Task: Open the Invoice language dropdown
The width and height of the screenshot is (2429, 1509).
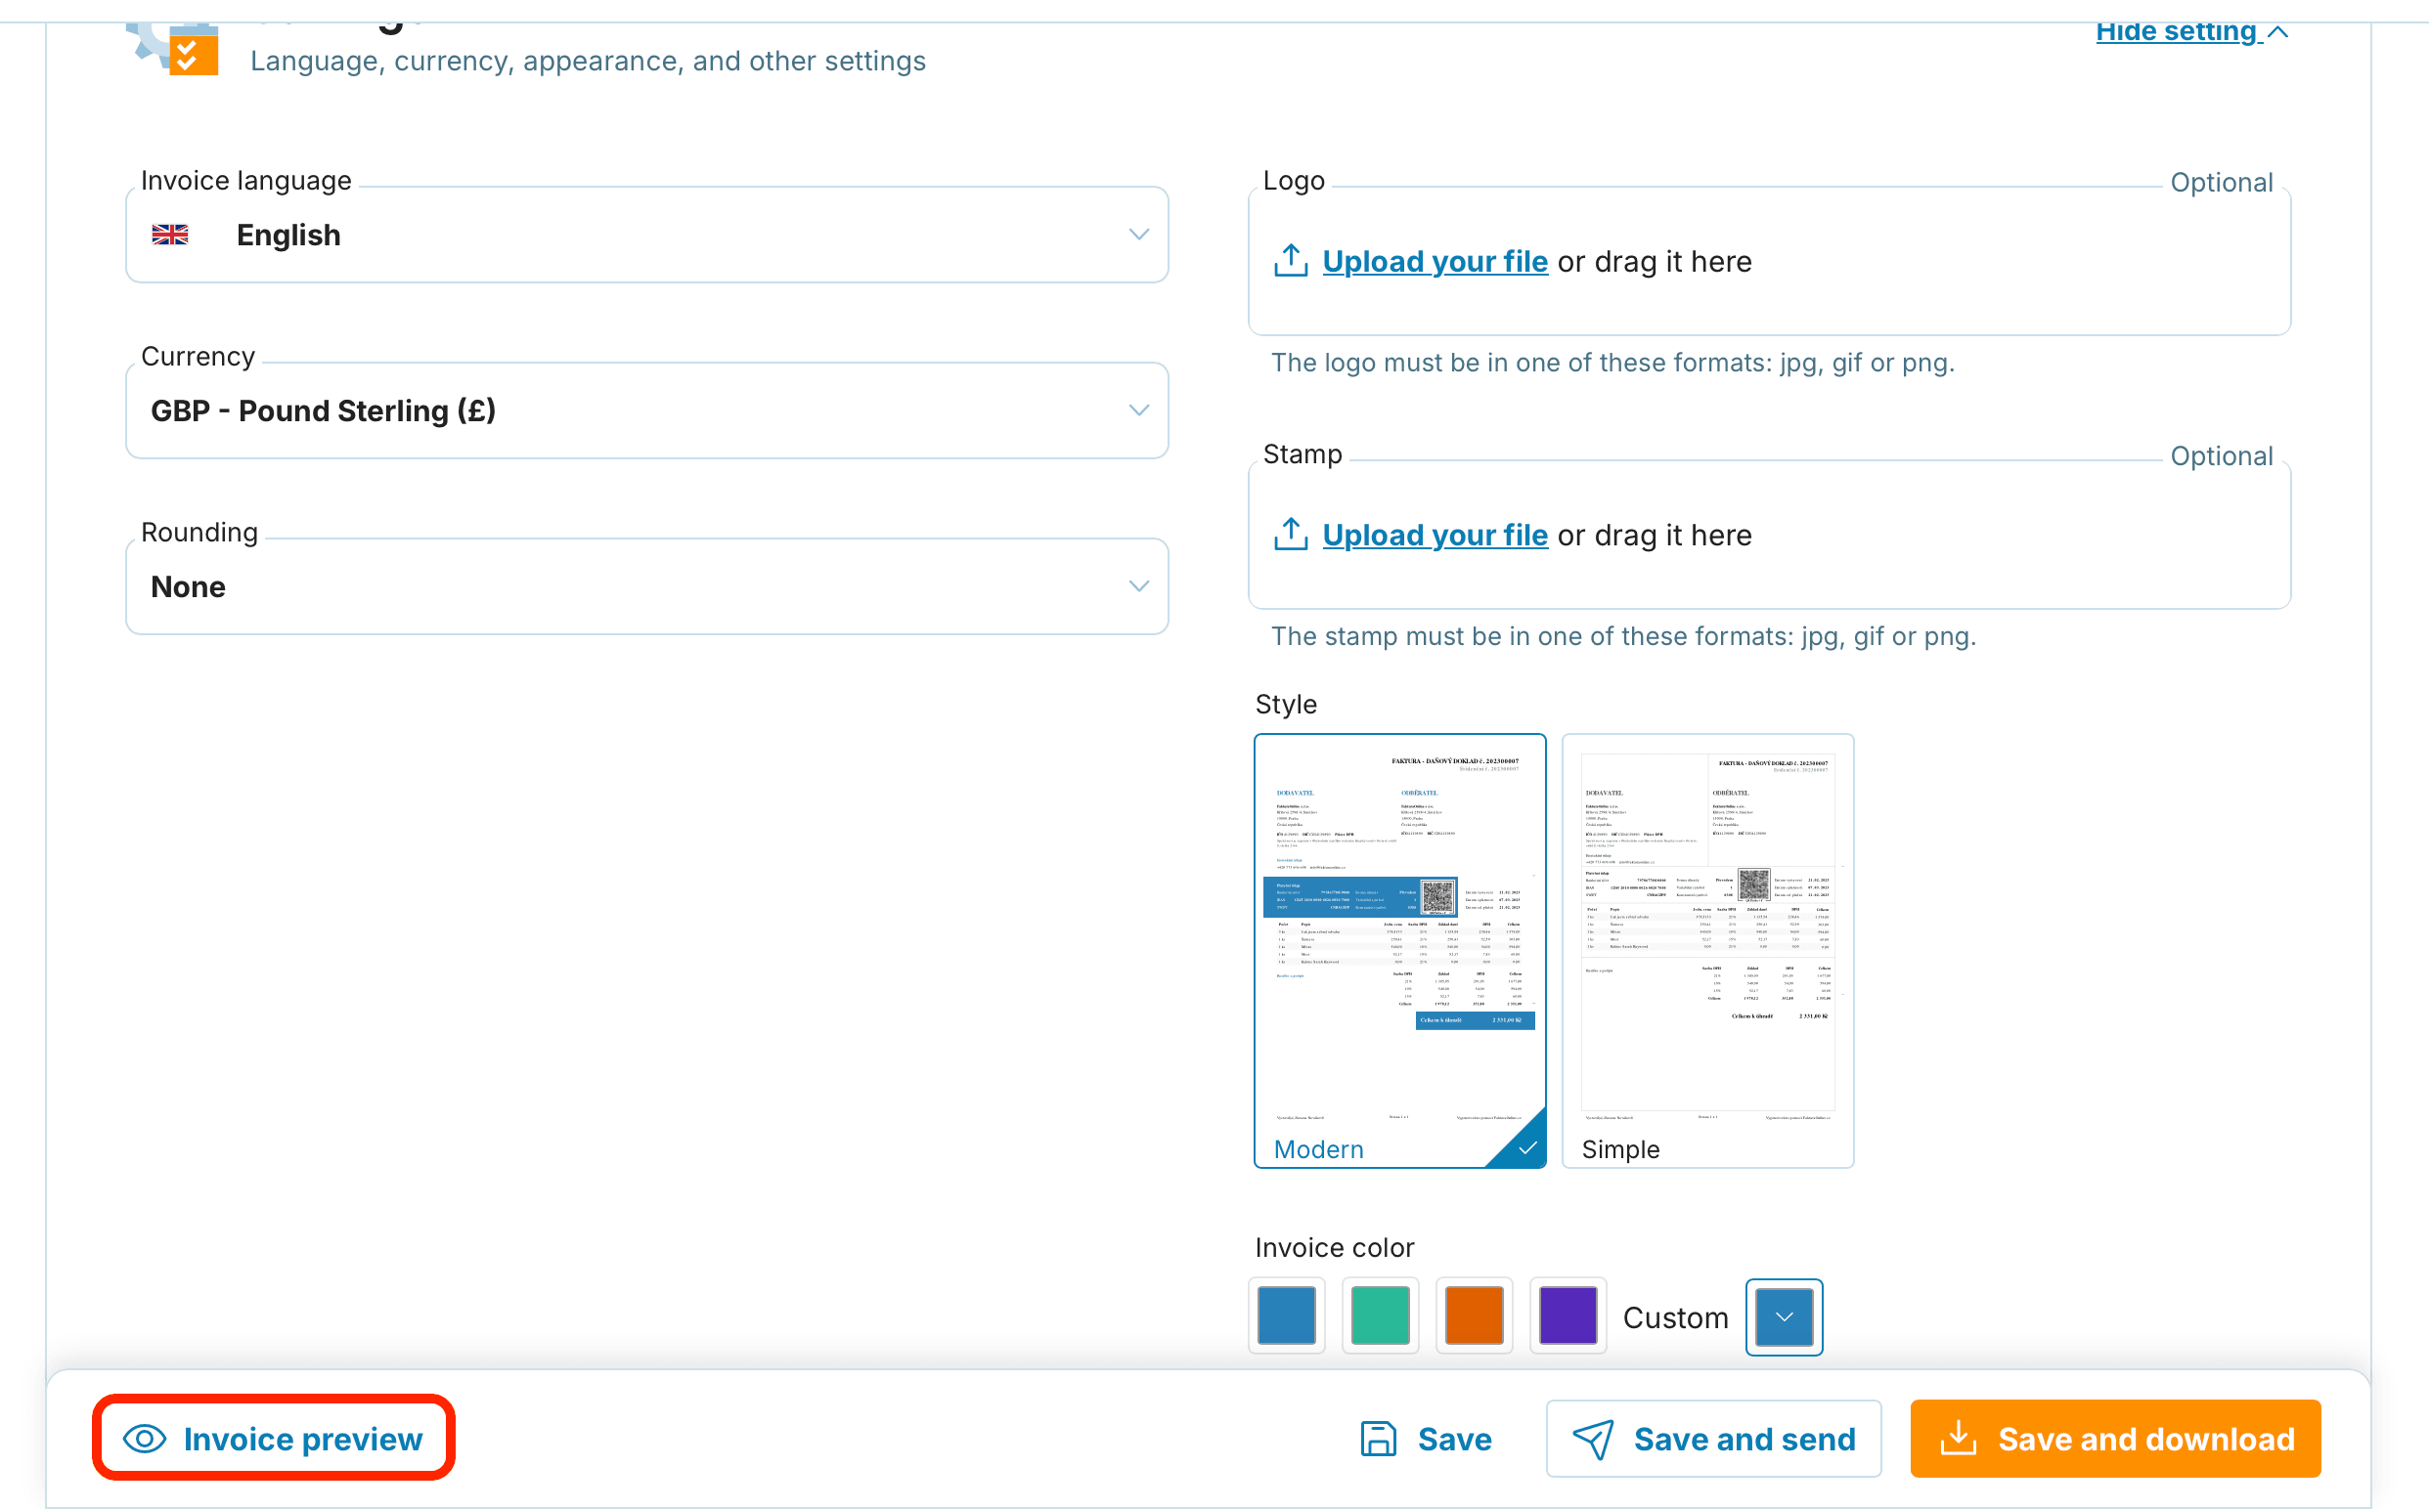Action: pos(647,235)
